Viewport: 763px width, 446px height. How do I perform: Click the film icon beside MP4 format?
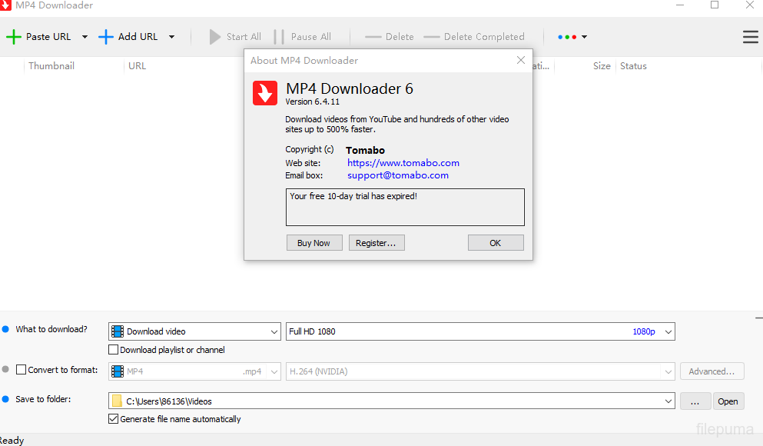tap(118, 371)
